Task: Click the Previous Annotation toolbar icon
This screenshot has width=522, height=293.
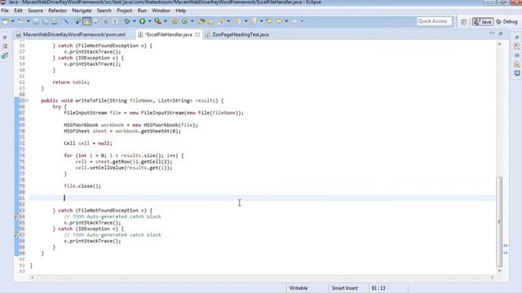Action: coord(254,22)
